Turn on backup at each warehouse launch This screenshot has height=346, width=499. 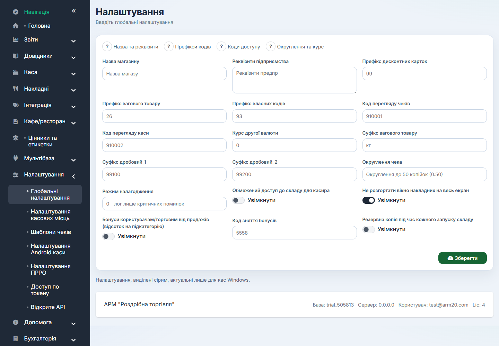pyautogui.click(x=369, y=229)
